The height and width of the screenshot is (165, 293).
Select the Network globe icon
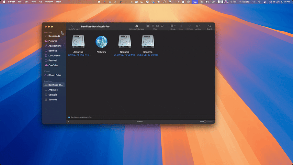point(101,42)
